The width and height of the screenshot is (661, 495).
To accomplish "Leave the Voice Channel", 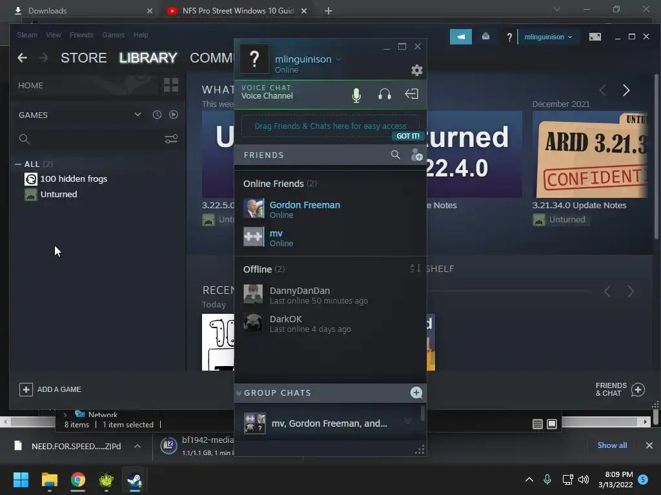I will [411, 94].
